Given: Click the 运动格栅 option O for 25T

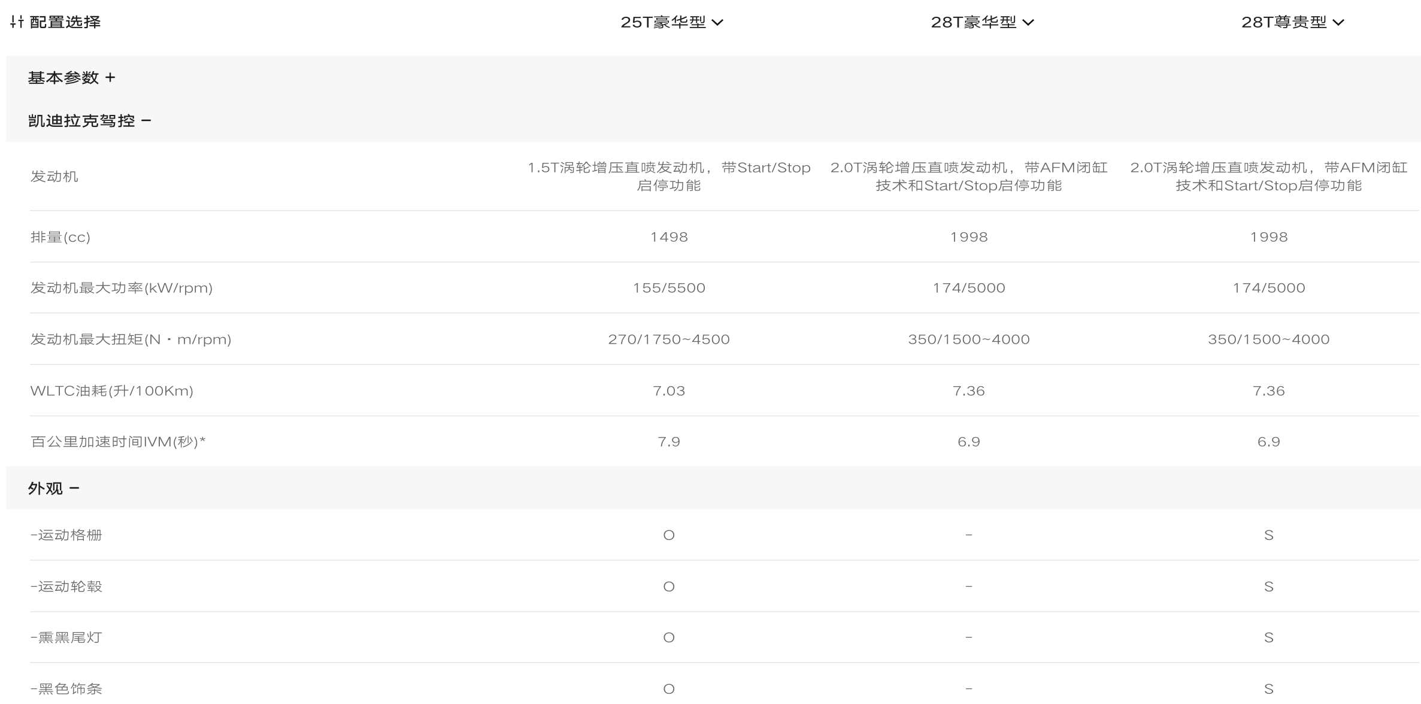Looking at the screenshot, I should (669, 535).
